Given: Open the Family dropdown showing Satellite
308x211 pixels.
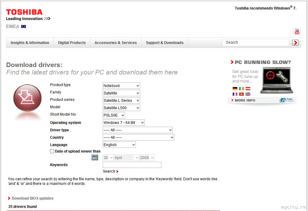Looking at the screenshot, I should [x=121, y=93].
